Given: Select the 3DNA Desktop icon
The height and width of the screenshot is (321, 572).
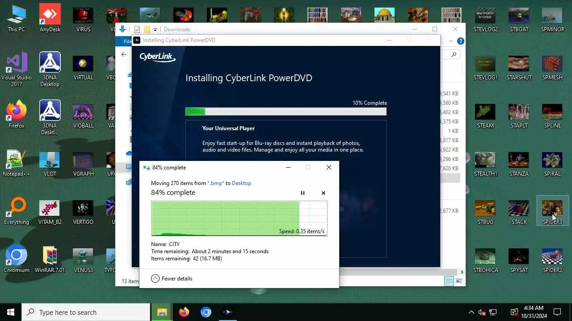Looking at the screenshot, I should pos(50,70).
